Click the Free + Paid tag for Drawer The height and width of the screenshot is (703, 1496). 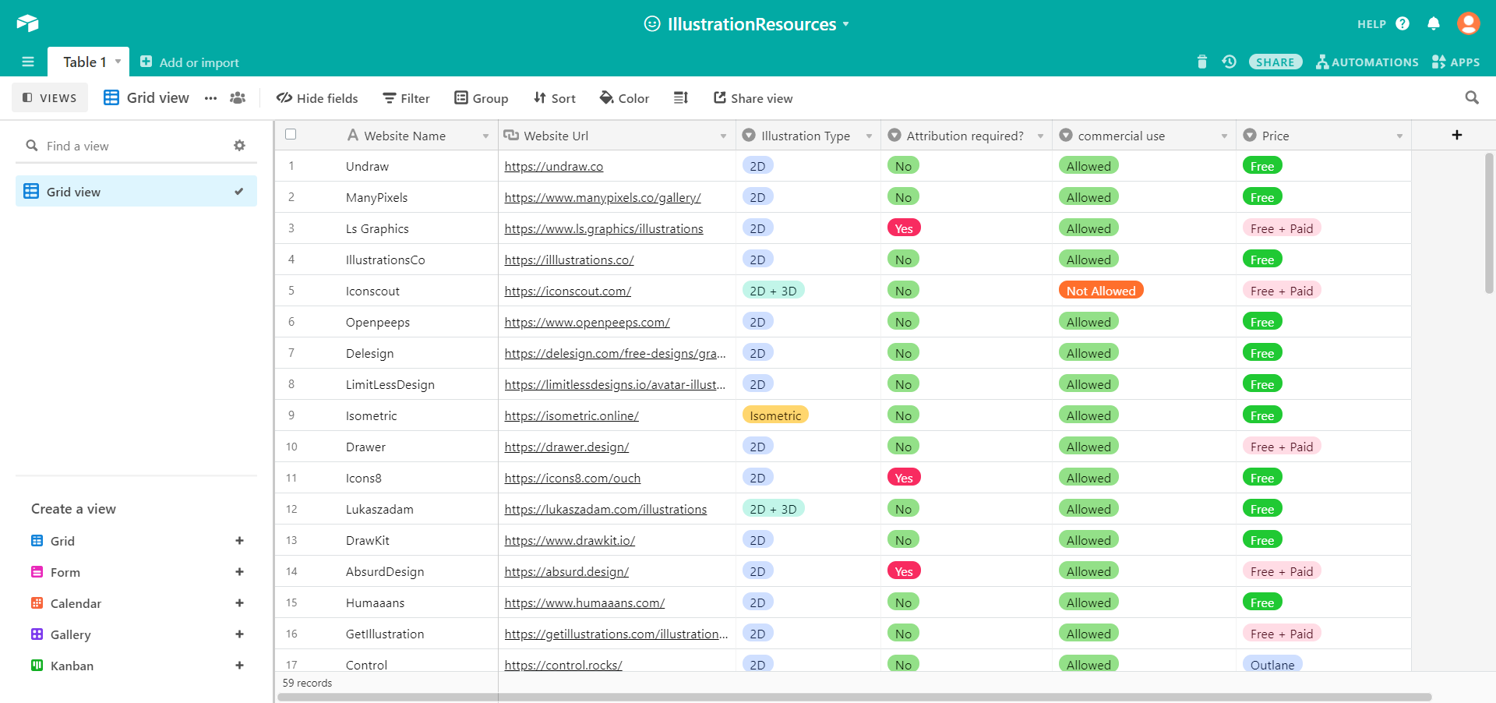[x=1282, y=446]
